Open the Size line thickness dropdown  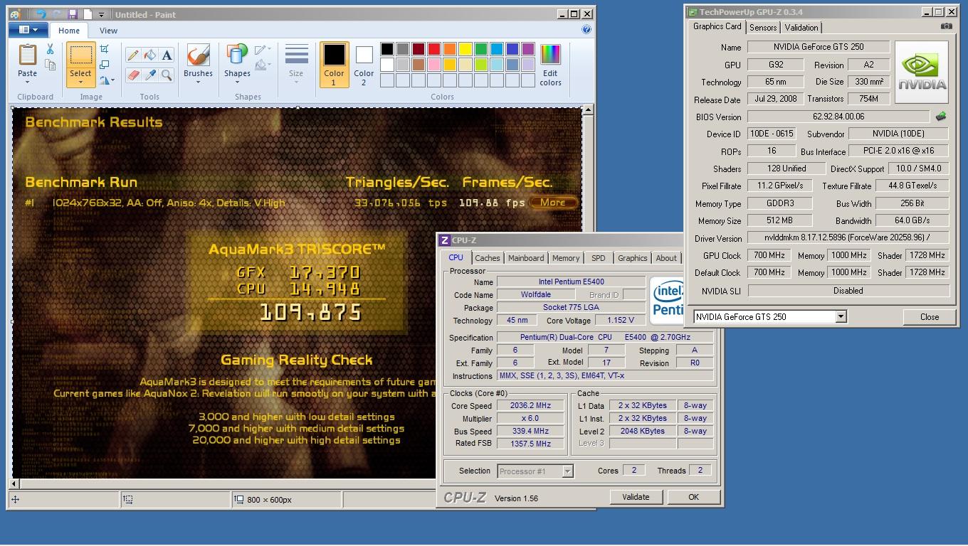click(x=296, y=64)
